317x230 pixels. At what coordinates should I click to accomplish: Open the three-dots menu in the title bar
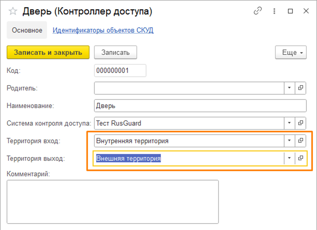click(274, 11)
